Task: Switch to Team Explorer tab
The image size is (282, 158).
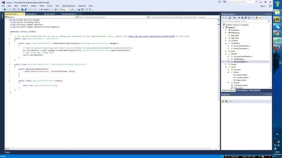Action: coord(242,90)
